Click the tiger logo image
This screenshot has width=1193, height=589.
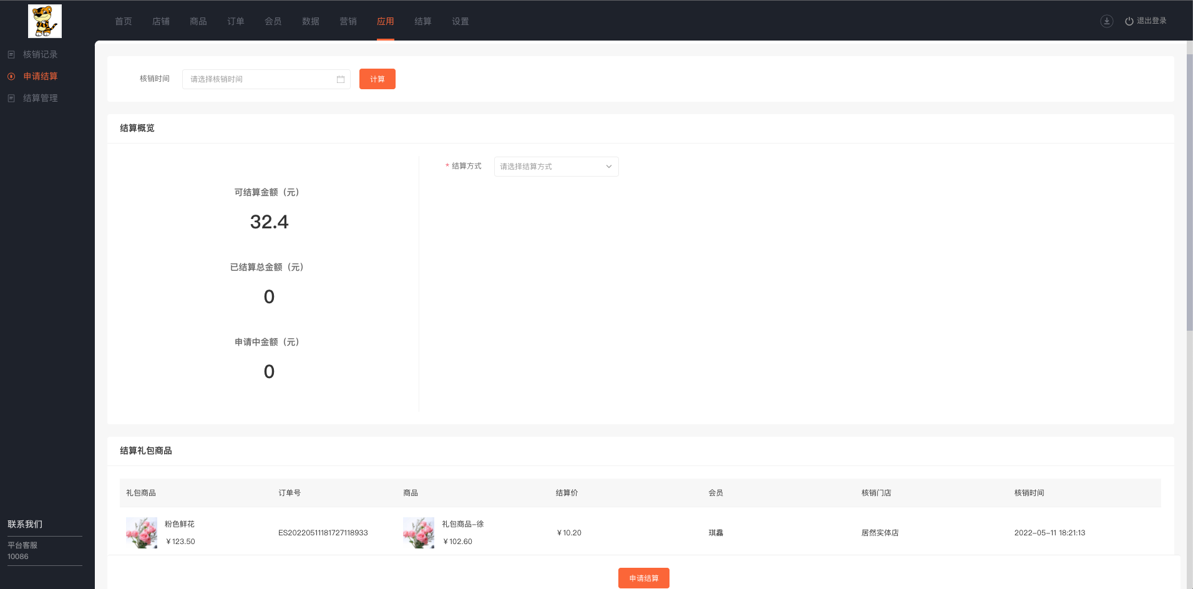(45, 21)
